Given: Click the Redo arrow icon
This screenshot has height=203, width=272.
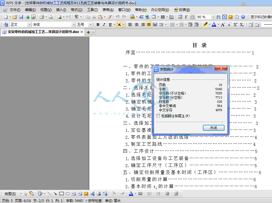Looking at the screenshot, I should click(124, 17).
